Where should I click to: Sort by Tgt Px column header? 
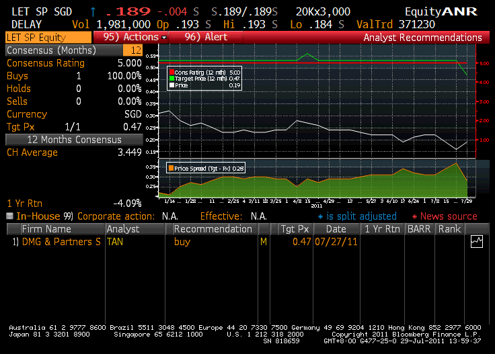tap(295, 229)
